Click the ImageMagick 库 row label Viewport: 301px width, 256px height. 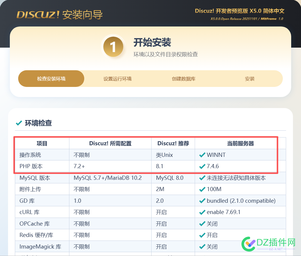(40, 246)
